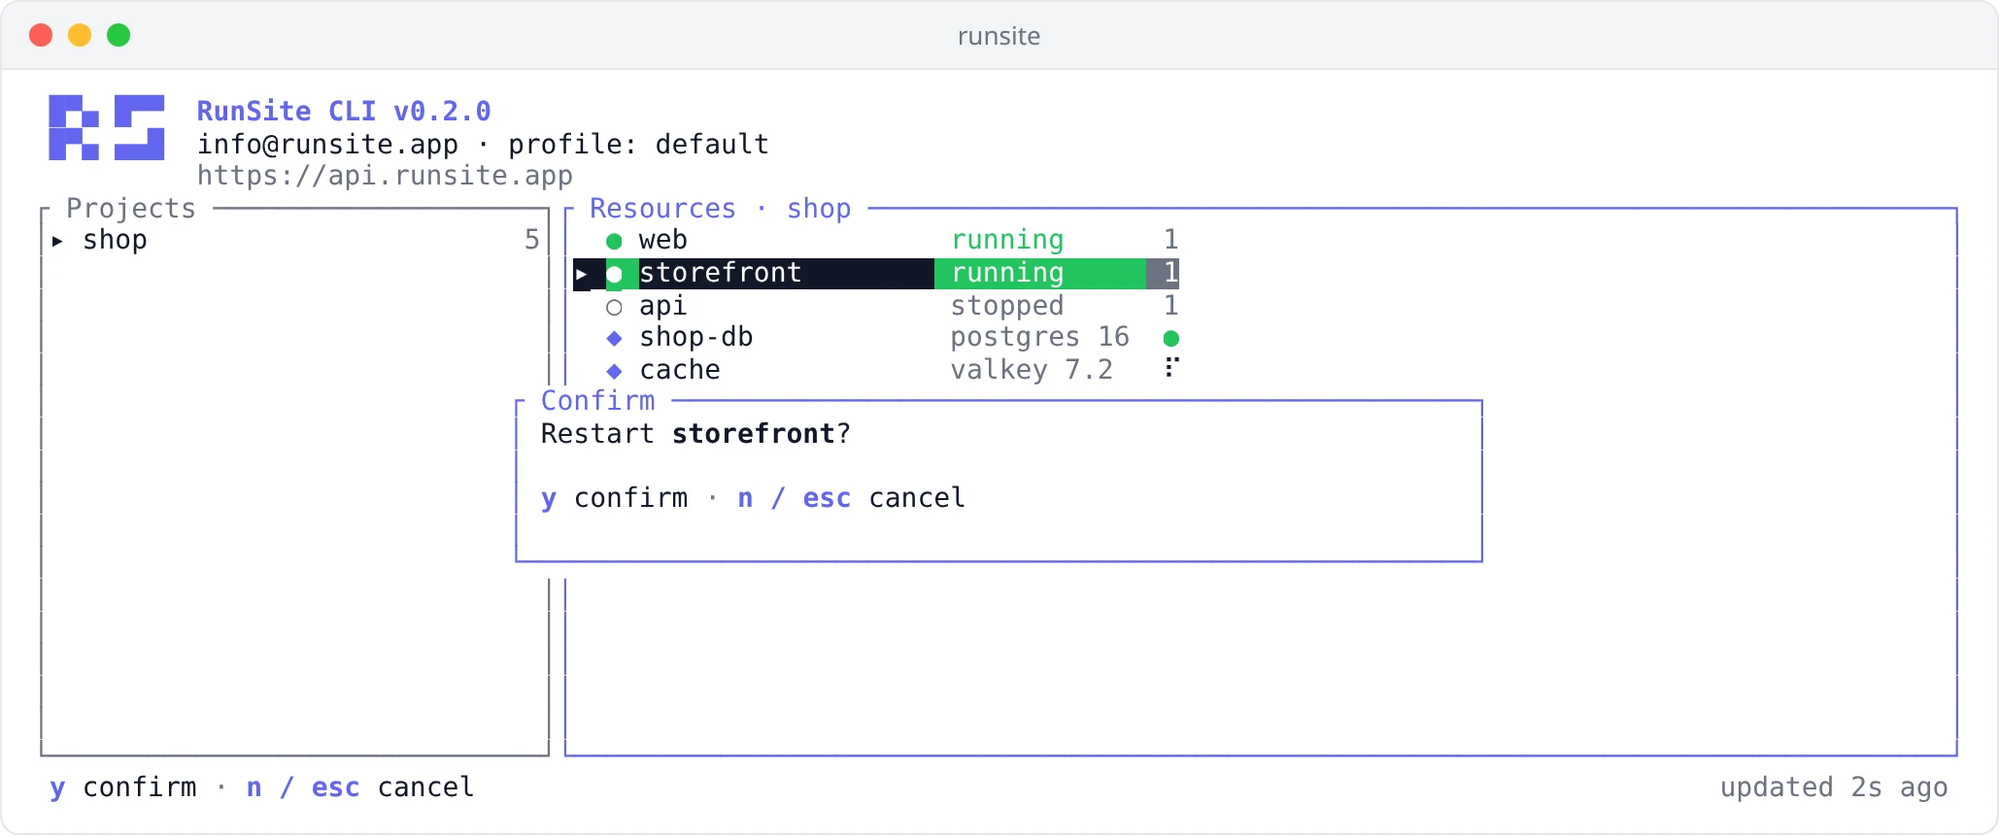This screenshot has width=1999, height=837.
Task: Click the diamond icon beside cache
Action: (614, 371)
